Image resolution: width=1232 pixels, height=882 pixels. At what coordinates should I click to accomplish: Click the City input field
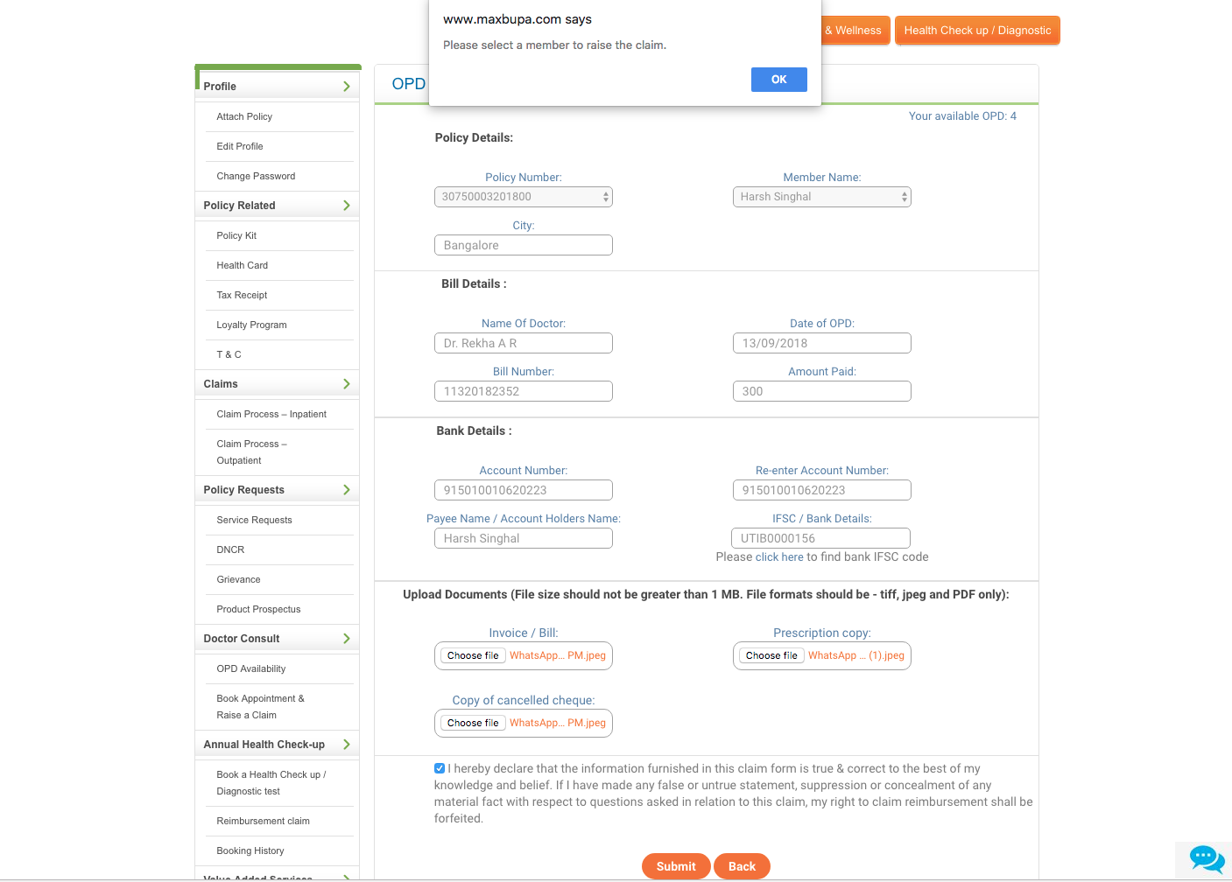524,245
